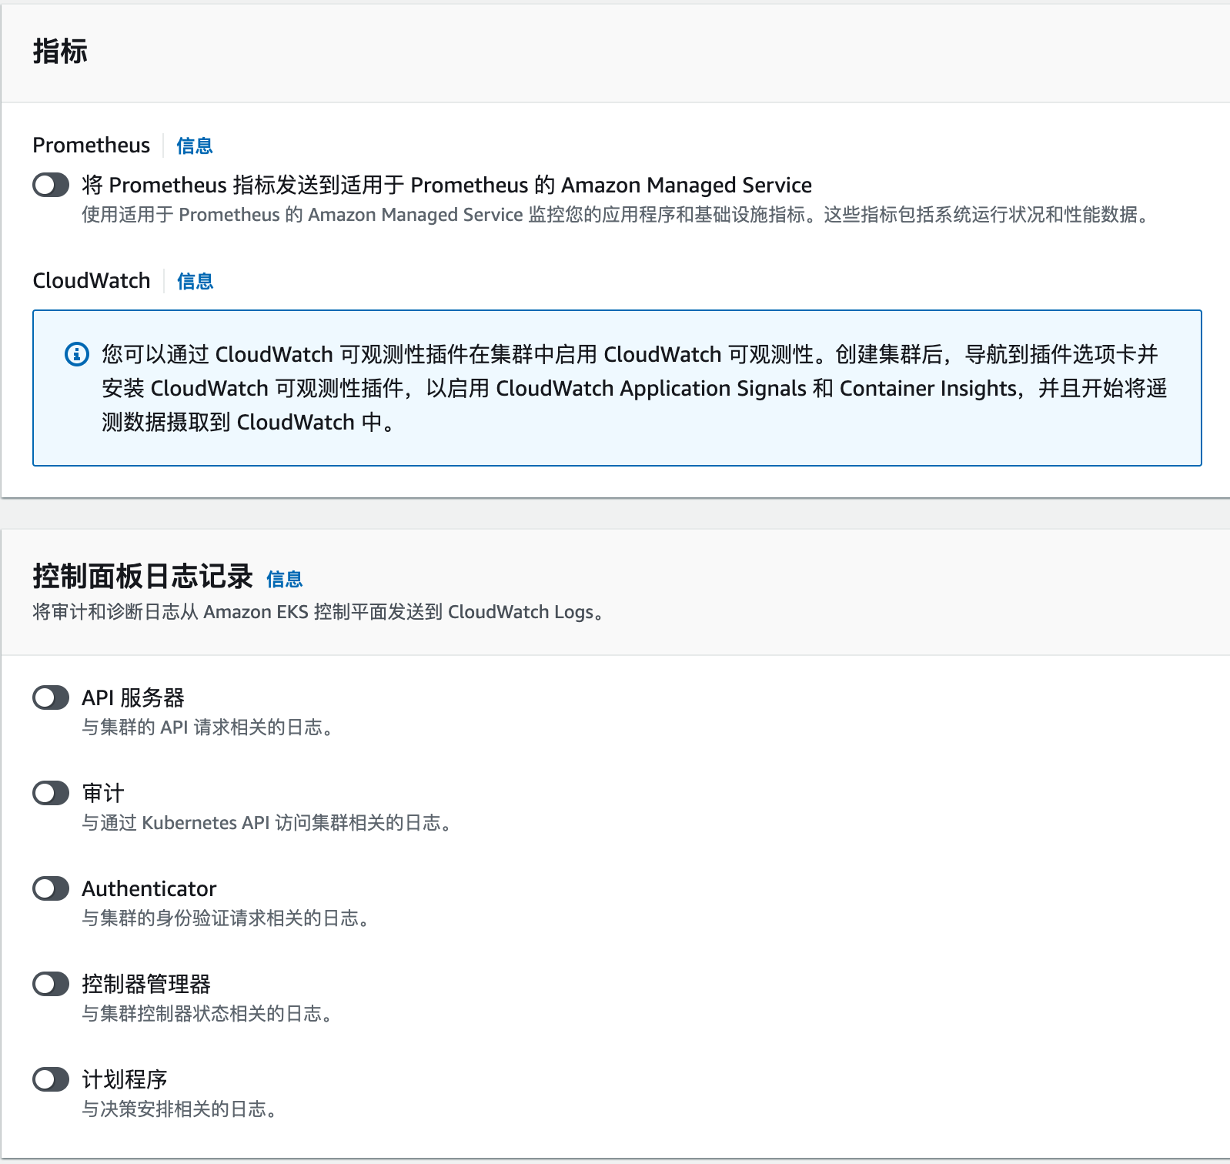Switch on 控制器管理器 logs

click(51, 984)
